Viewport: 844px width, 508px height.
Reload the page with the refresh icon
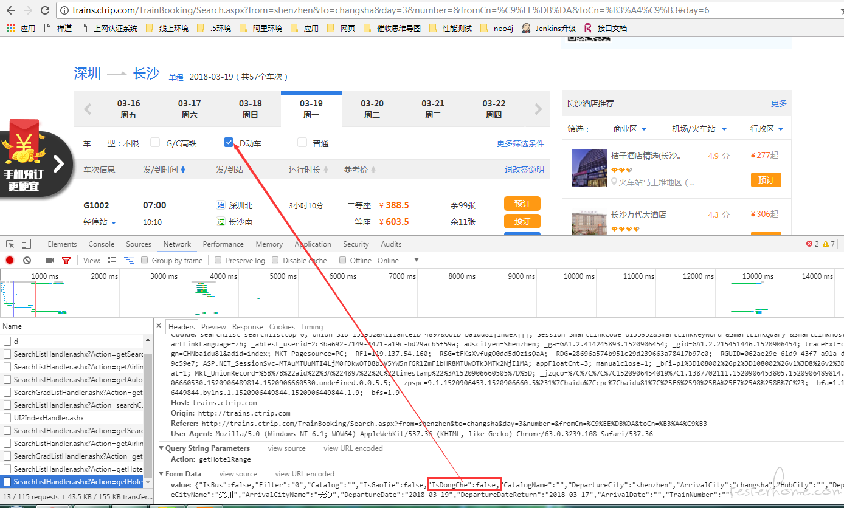coord(44,10)
